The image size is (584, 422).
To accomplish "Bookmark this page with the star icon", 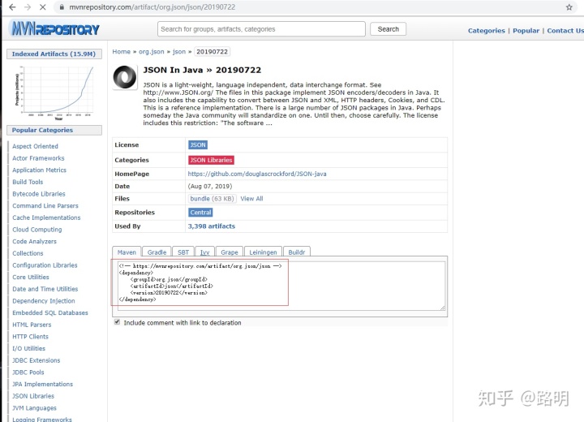I will [x=569, y=7].
